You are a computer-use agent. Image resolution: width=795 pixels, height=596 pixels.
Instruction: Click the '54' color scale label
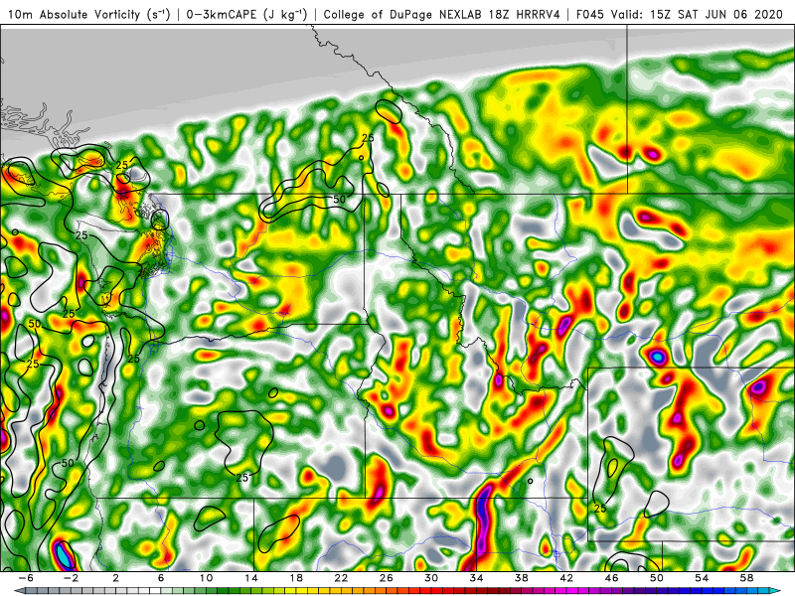[702, 578]
